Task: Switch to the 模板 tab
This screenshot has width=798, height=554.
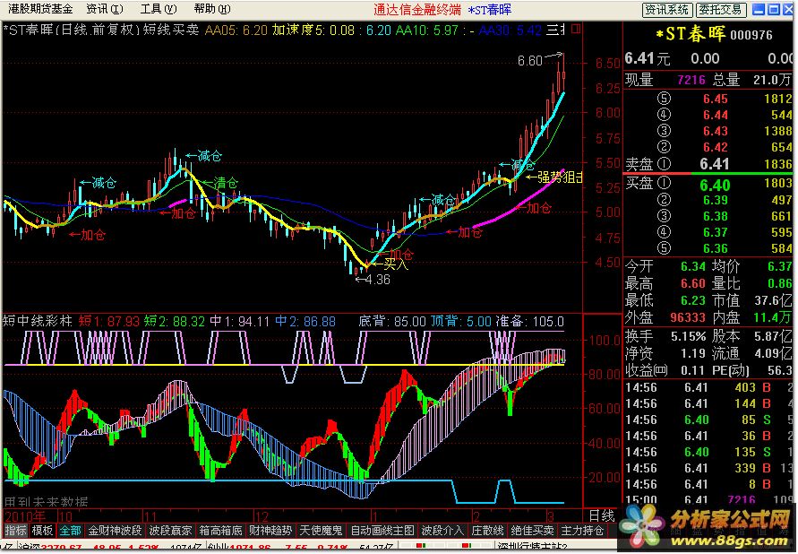Action: pos(42,531)
